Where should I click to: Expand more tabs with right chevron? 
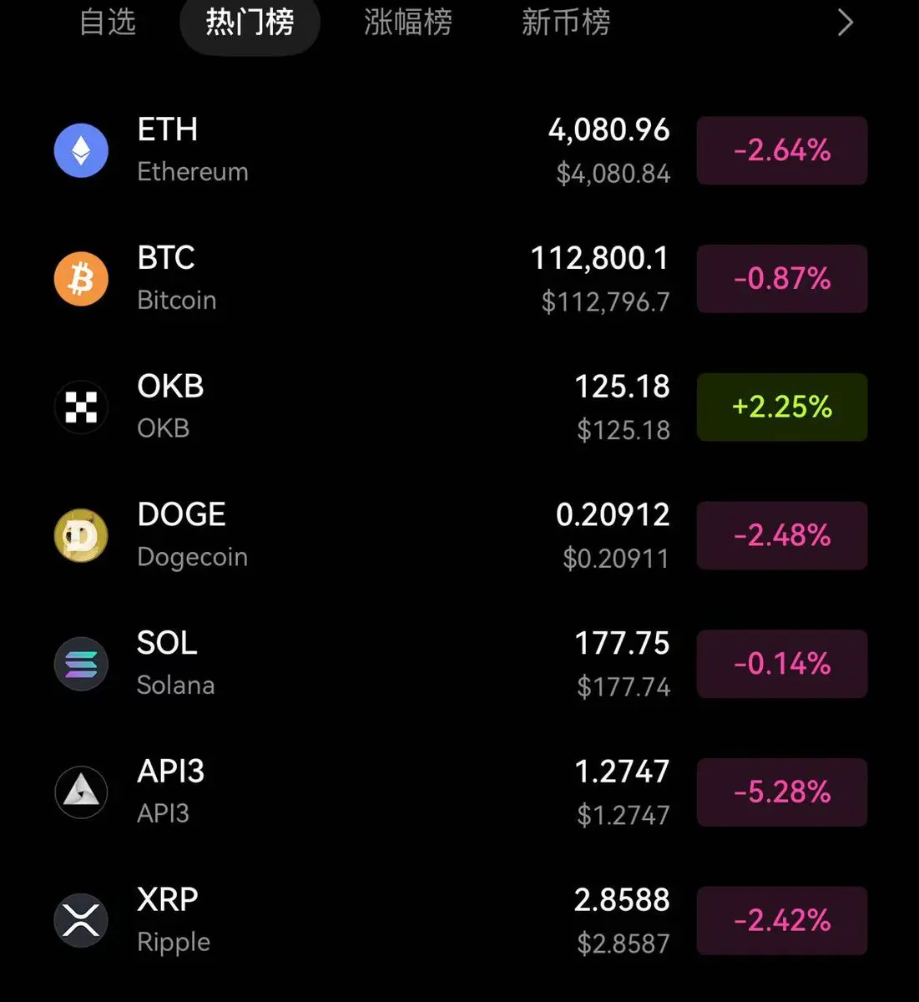pyautogui.click(x=845, y=23)
